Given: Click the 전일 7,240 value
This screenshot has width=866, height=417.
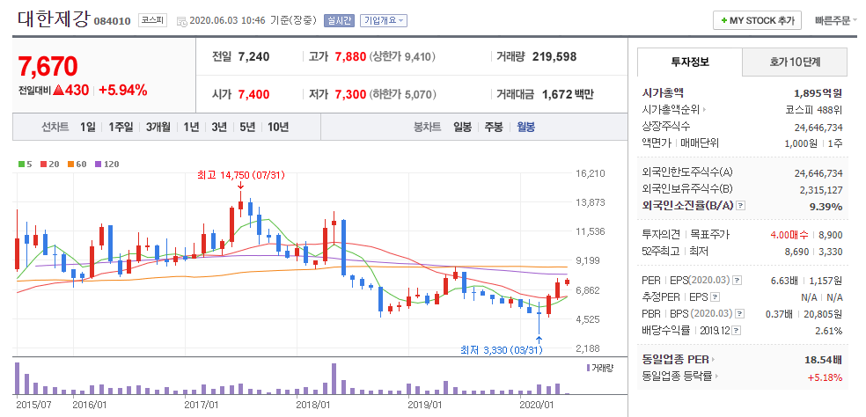Looking at the screenshot, I should pyautogui.click(x=254, y=56).
